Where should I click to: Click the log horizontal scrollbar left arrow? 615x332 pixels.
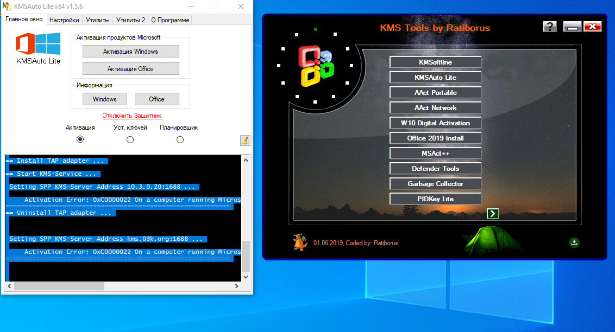point(9,286)
